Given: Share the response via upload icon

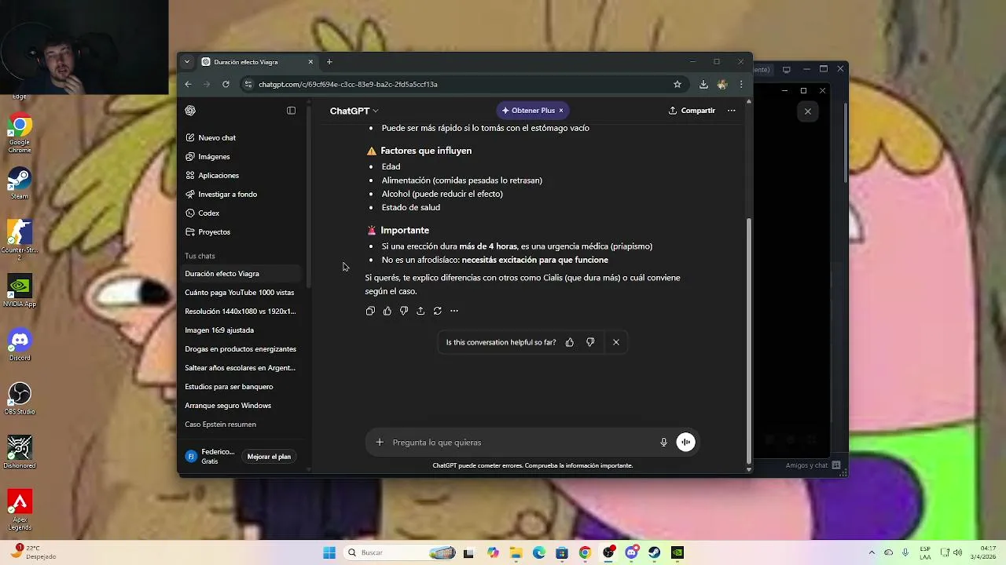Looking at the screenshot, I should [420, 311].
